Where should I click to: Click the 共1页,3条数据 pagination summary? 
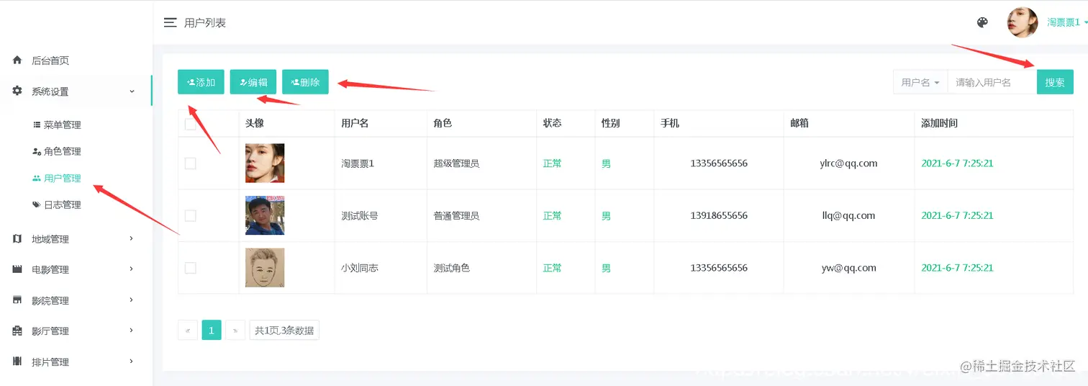coord(284,331)
